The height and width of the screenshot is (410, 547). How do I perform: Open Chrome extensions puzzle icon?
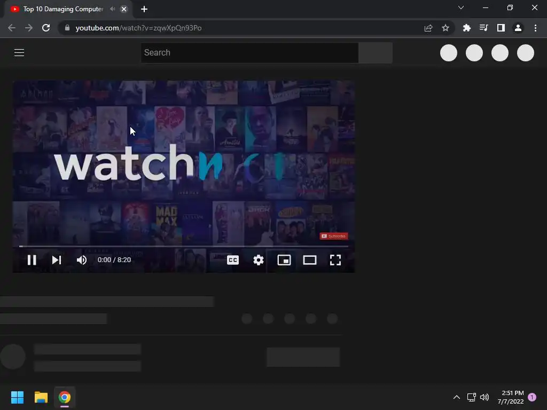(x=466, y=28)
